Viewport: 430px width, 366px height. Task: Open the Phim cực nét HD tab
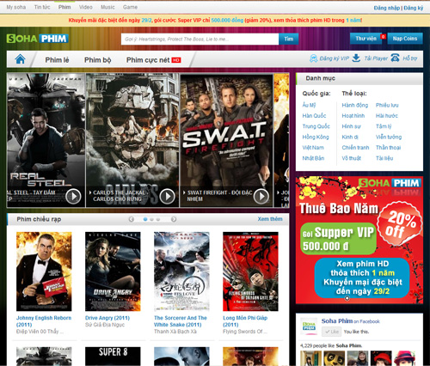coord(154,60)
